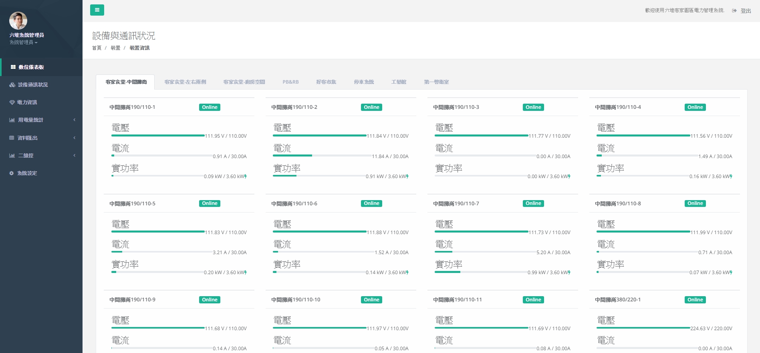The image size is (760, 353).
Task: Click the user profile avatar photo
Action: click(18, 20)
